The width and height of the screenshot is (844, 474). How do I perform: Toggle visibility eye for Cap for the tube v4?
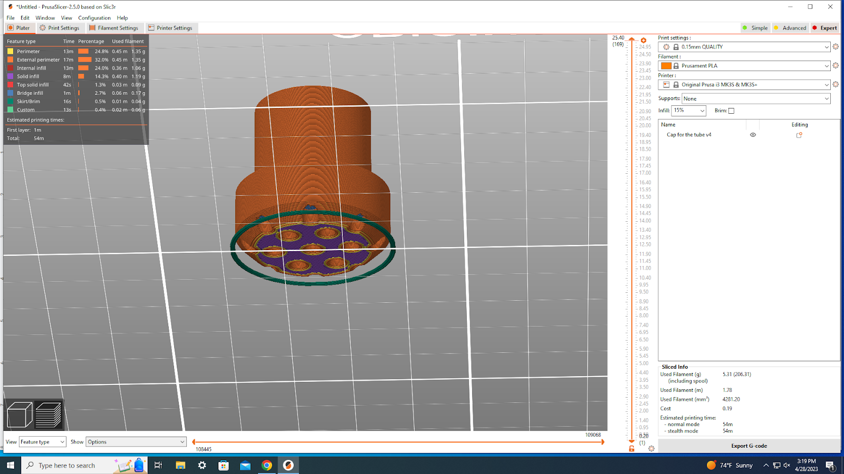coord(753,135)
